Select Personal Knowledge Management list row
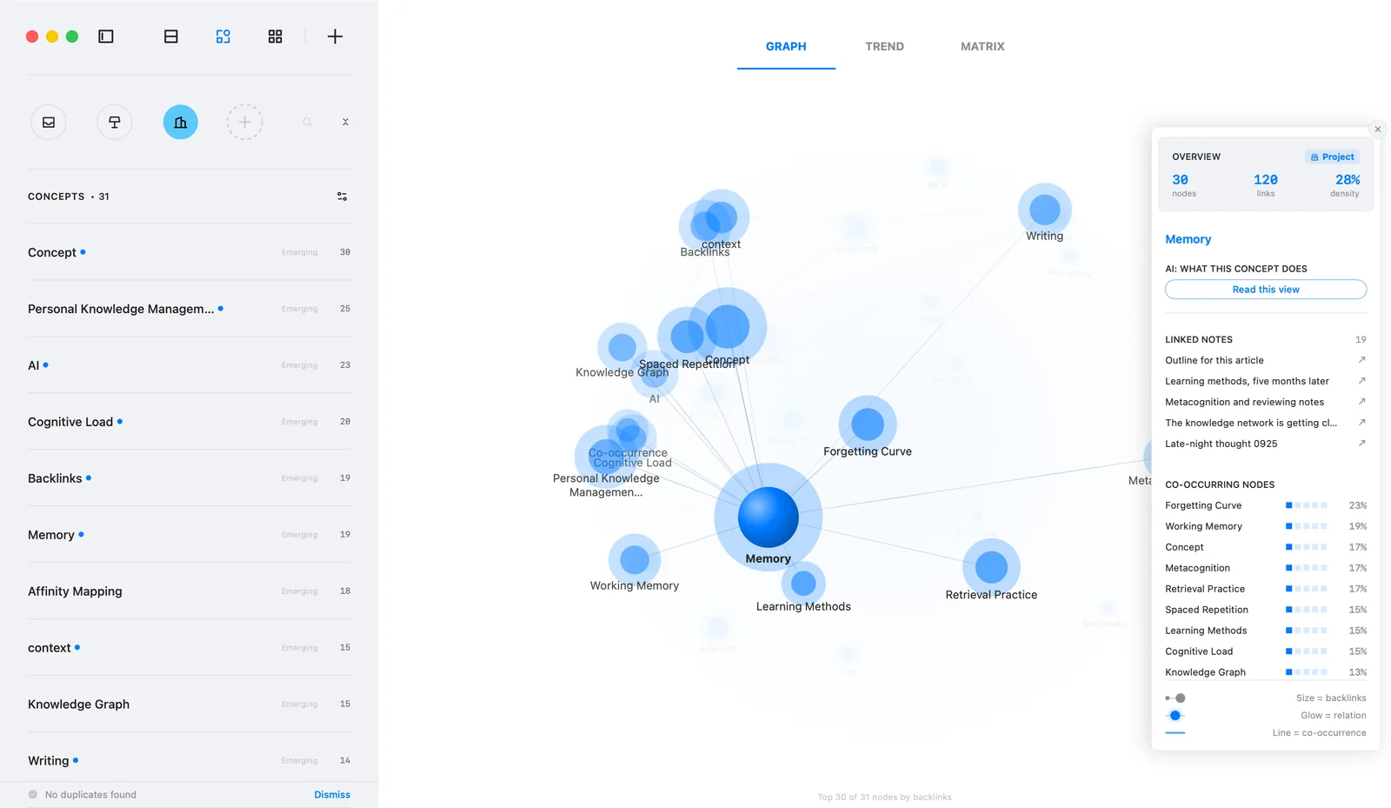1391x808 pixels. (x=190, y=309)
